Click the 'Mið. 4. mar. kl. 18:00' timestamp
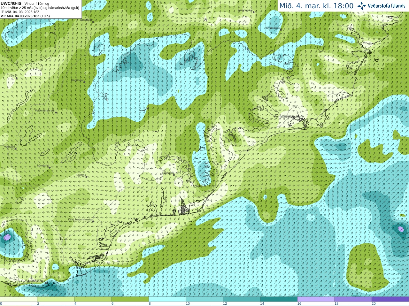This screenshot has height=306, width=409. pos(316,6)
